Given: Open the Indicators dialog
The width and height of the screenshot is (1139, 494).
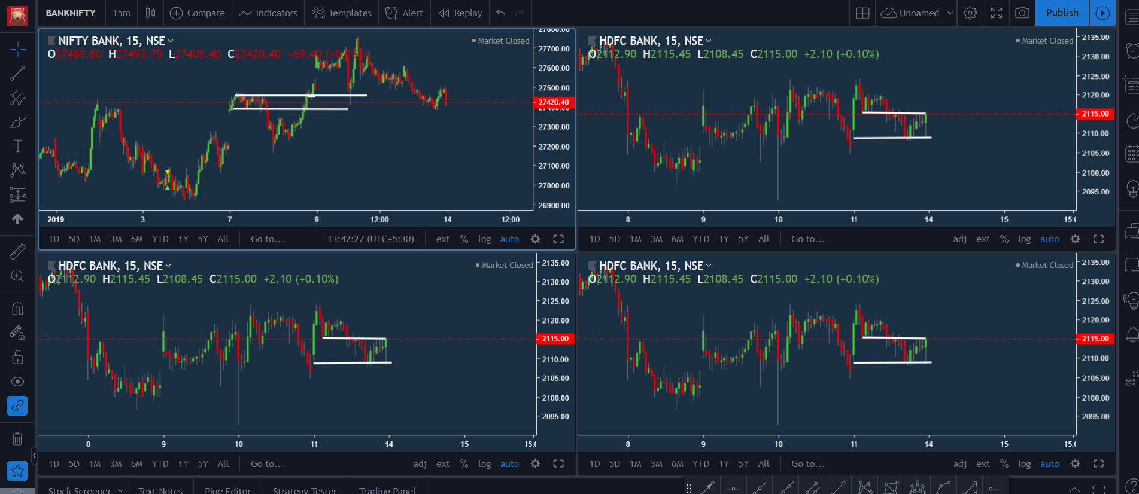Looking at the screenshot, I should [x=268, y=13].
